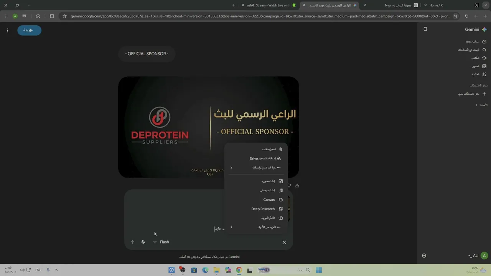Viewport: 491px width, 276px height.
Task: Open the Windows Start button on the taskbar
Action: pyautogui.click(x=319, y=270)
